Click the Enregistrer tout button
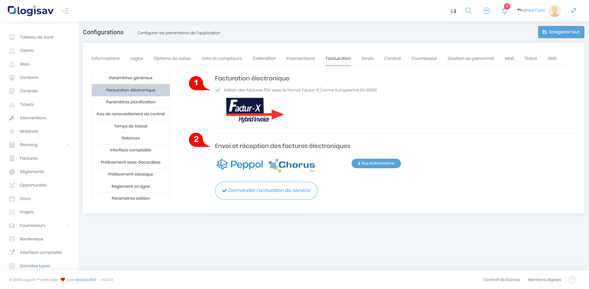Screen dimensions: 589x289 (x=561, y=32)
